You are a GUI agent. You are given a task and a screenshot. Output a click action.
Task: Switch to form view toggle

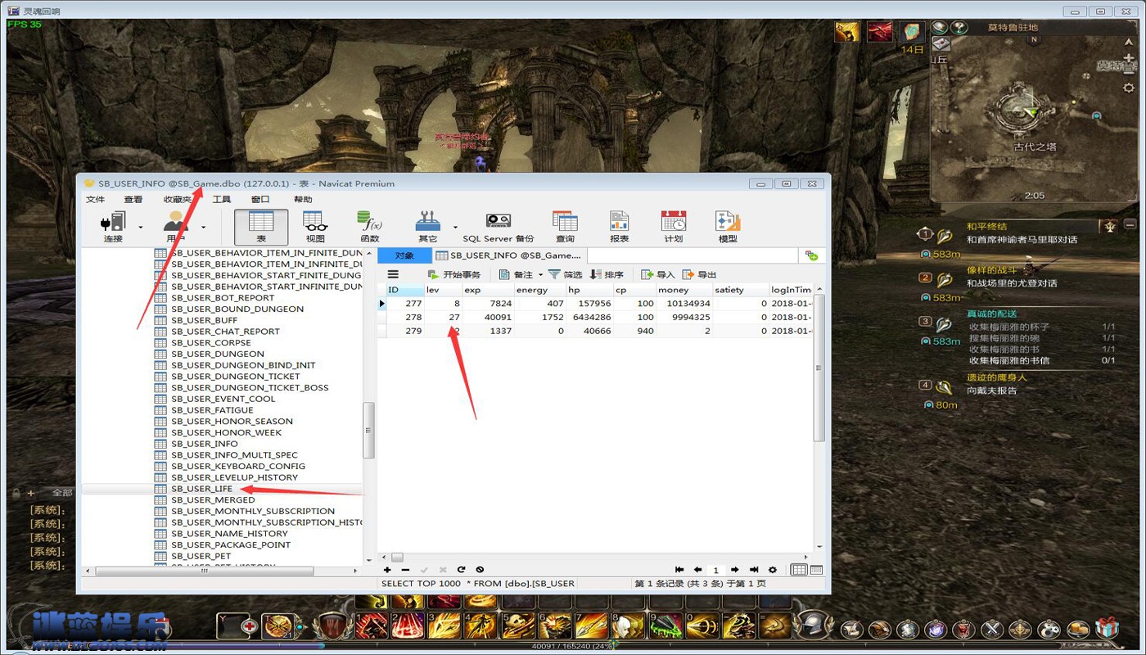816,570
